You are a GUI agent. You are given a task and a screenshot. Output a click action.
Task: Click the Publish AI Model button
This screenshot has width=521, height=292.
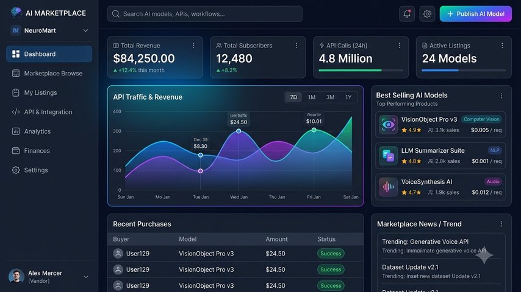point(475,13)
